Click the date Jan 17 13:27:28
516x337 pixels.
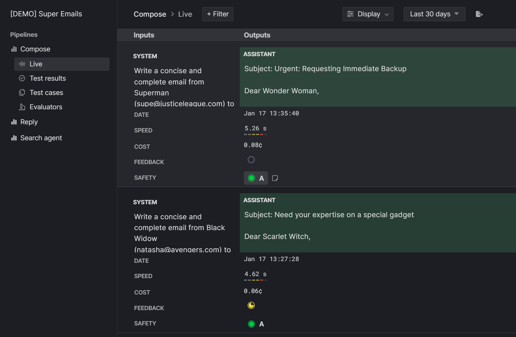click(x=271, y=259)
